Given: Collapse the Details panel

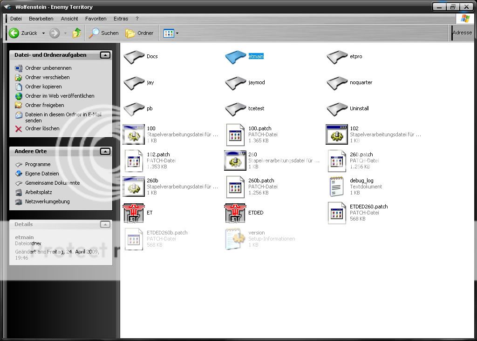Looking at the screenshot, I should [105, 224].
